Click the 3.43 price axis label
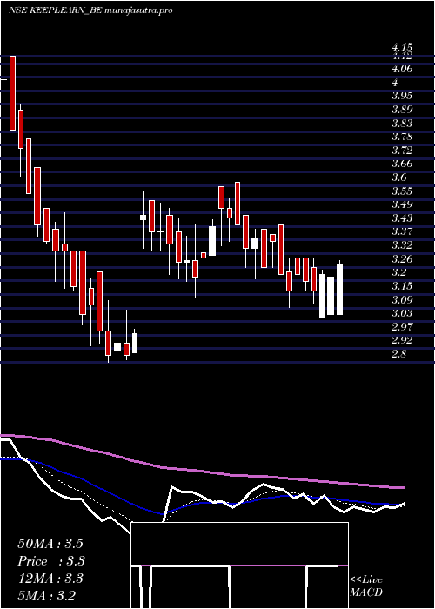 coord(402,217)
